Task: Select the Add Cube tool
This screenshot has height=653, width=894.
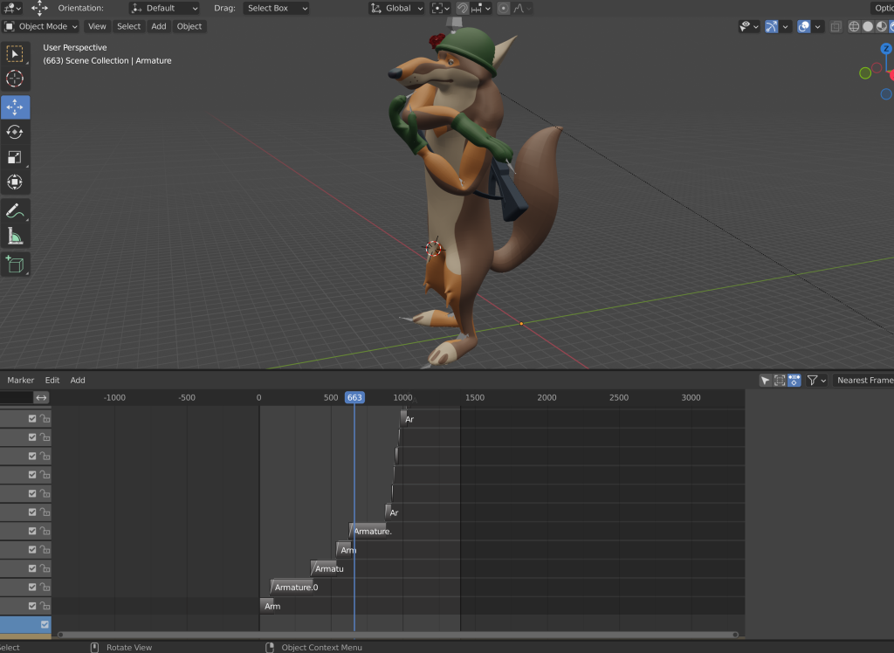Action: tap(15, 265)
